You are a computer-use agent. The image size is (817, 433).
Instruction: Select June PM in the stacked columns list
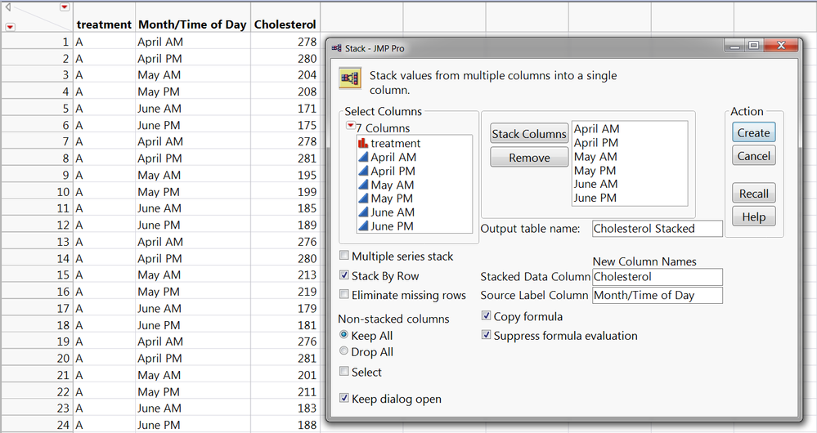[595, 199]
